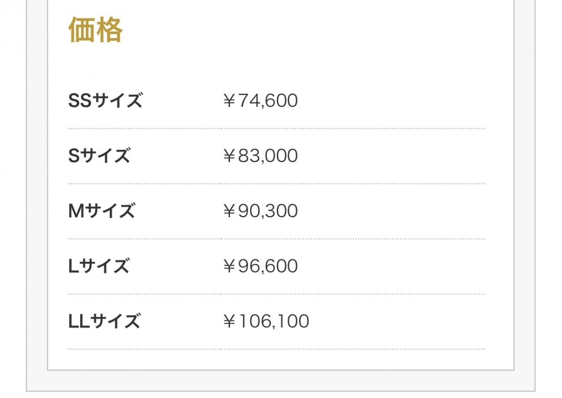Select the Sサイズ row label
Screen dimensions: 562x398
(99, 156)
